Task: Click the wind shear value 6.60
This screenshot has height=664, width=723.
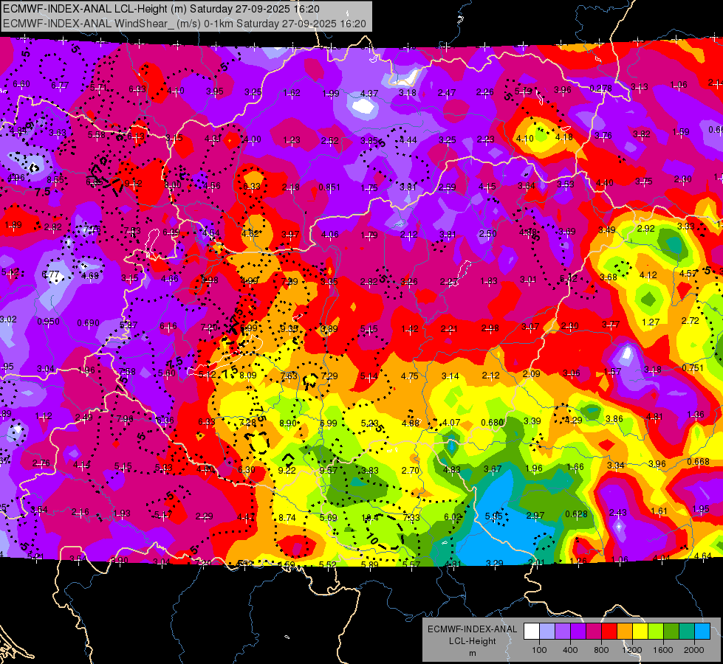Action: (x=21, y=84)
